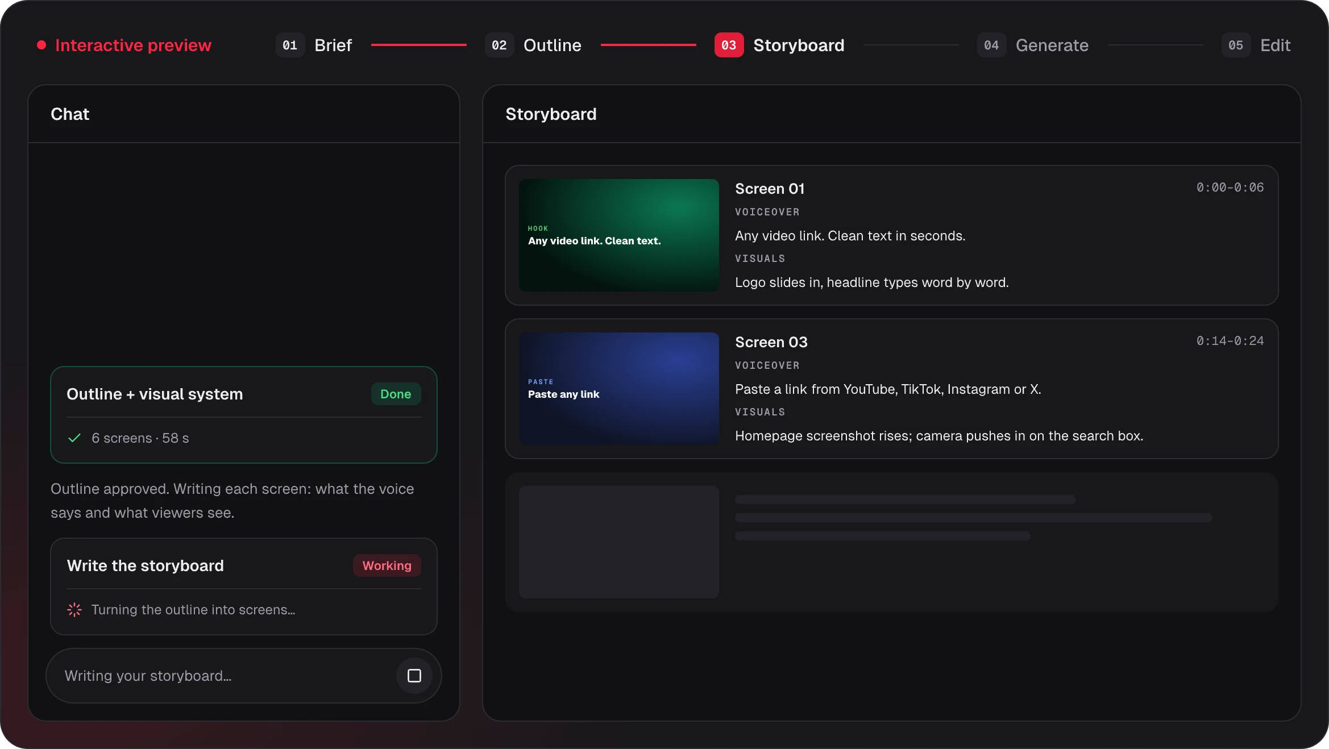Open the Write the storyboard card
1329x749 pixels.
[x=244, y=586]
